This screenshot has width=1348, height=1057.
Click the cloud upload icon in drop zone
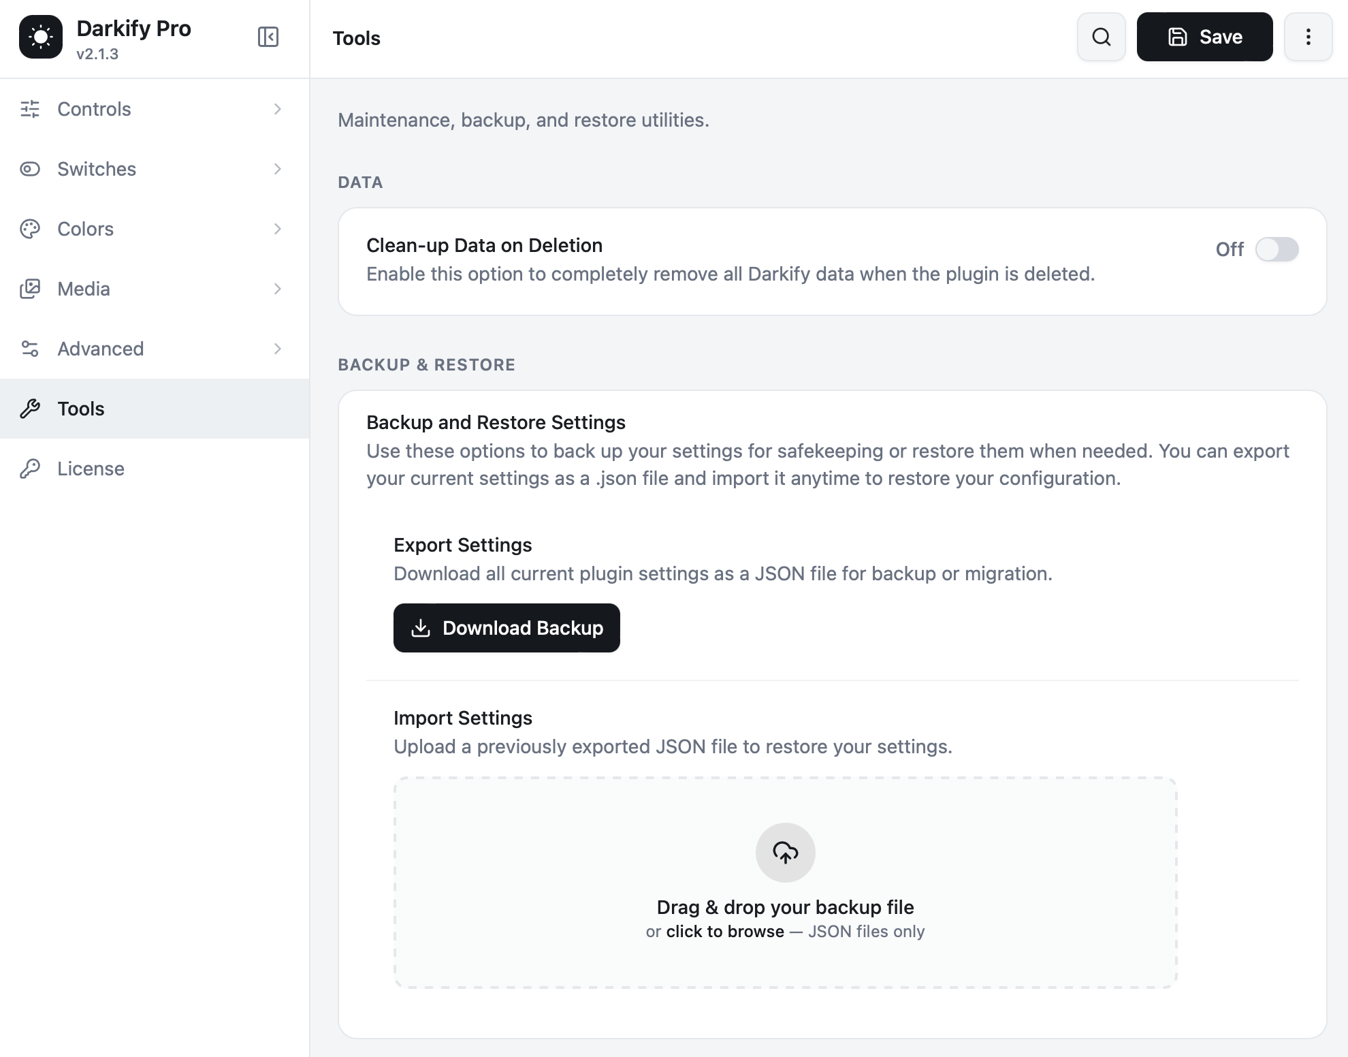pyautogui.click(x=786, y=853)
